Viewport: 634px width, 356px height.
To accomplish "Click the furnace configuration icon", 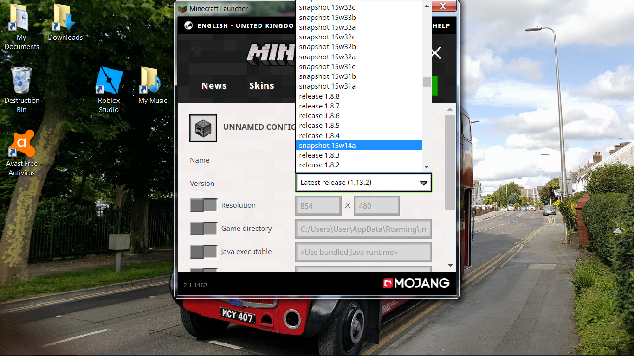I will coord(203,128).
